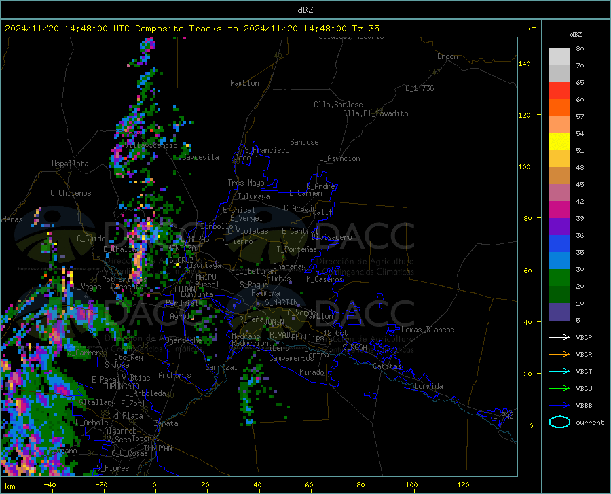Click the 'Potrerillos' map label

tap(124, 279)
